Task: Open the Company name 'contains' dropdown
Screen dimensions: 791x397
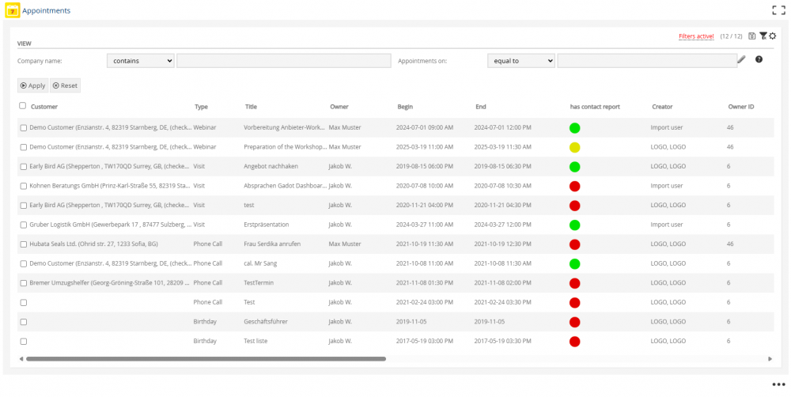Action: (140, 61)
